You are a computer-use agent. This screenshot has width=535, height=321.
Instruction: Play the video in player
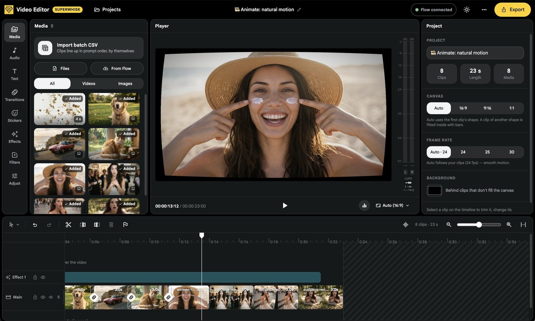[x=285, y=206]
